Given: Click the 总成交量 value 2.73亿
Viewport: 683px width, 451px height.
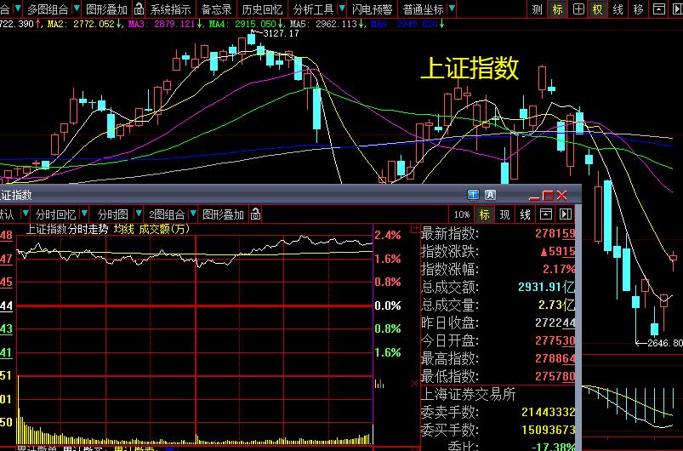Looking at the screenshot, I should [556, 305].
